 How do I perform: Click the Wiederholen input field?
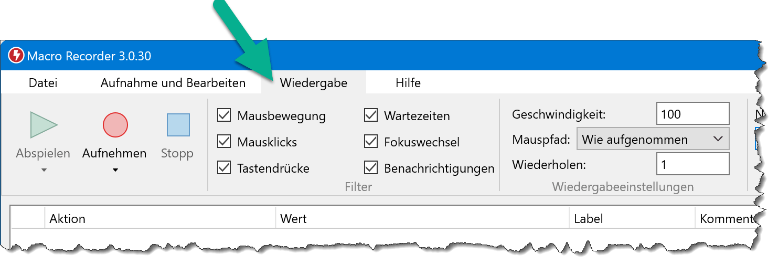[692, 164]
